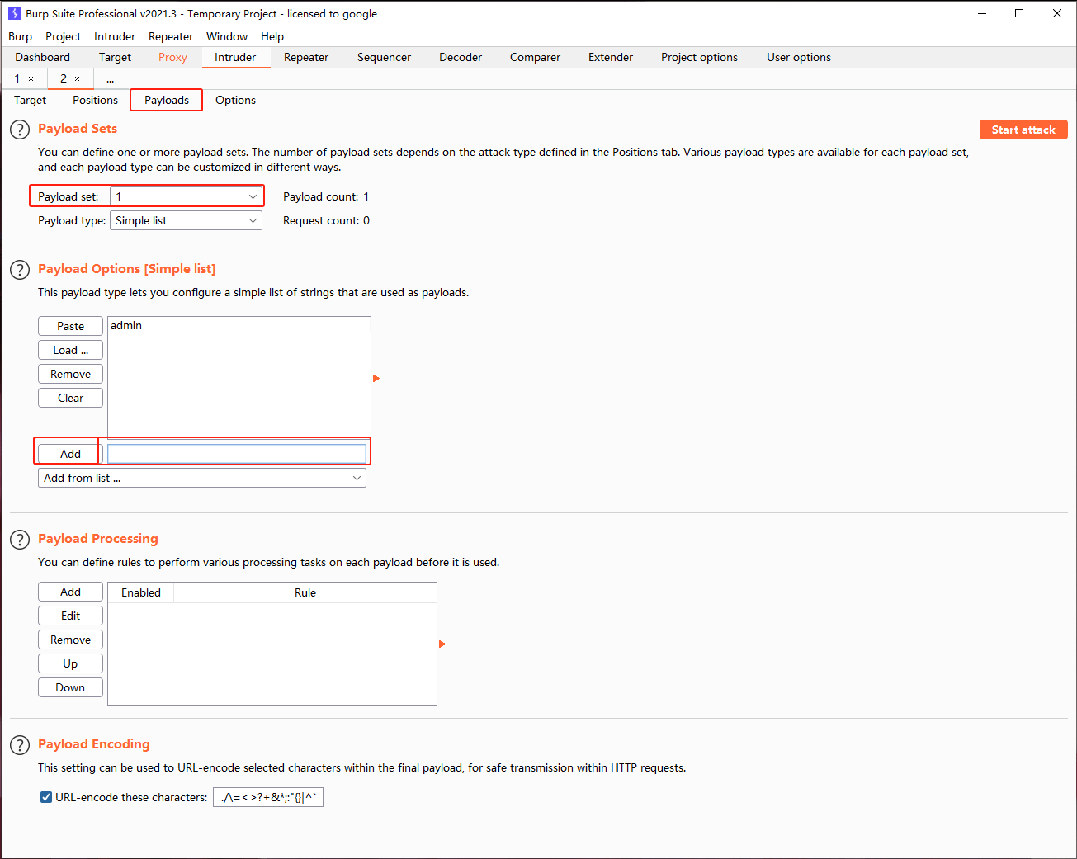Open the Intruder menu in menu bar
1077x859 pixels.
[114, 36]
